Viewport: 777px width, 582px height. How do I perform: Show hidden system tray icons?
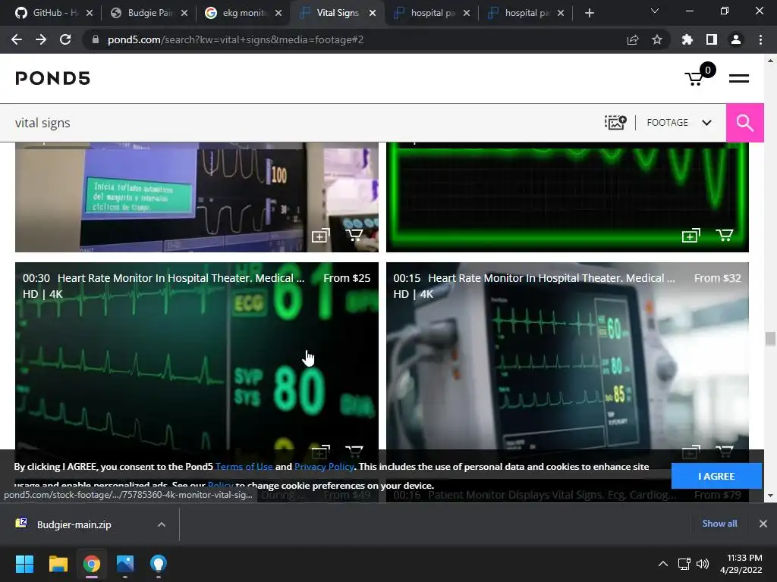point(662,564)
